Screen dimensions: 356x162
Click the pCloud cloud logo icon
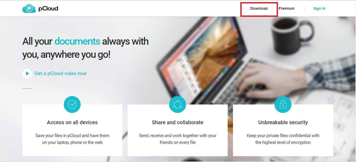(29, 8)
